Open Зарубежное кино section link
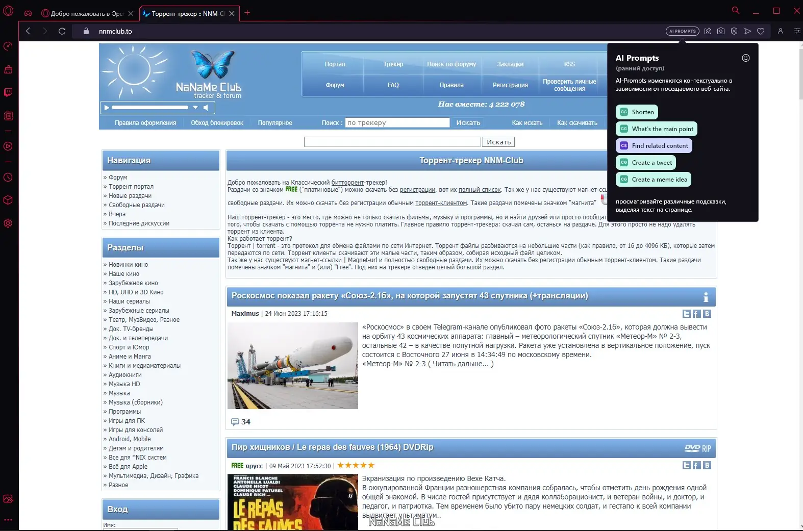 pyautogui.click(x=133, y=283)
